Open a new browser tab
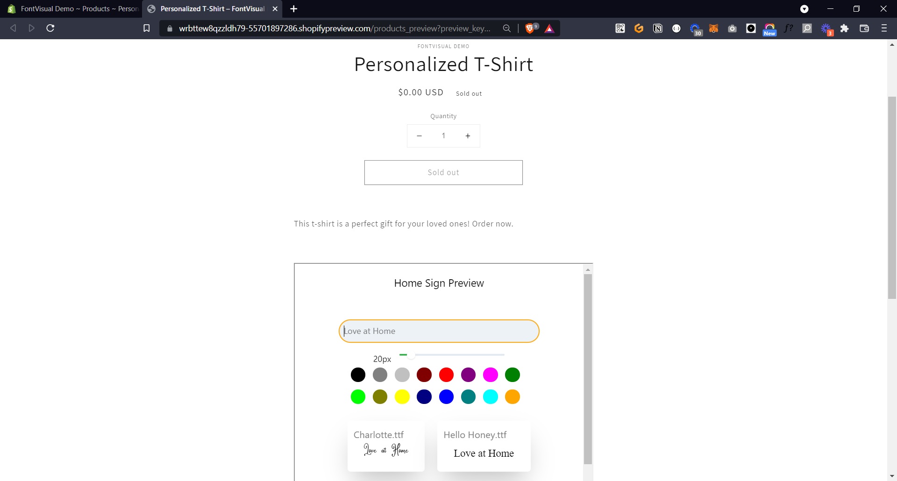This screenshot has width=897, height=481. (293, 9)
